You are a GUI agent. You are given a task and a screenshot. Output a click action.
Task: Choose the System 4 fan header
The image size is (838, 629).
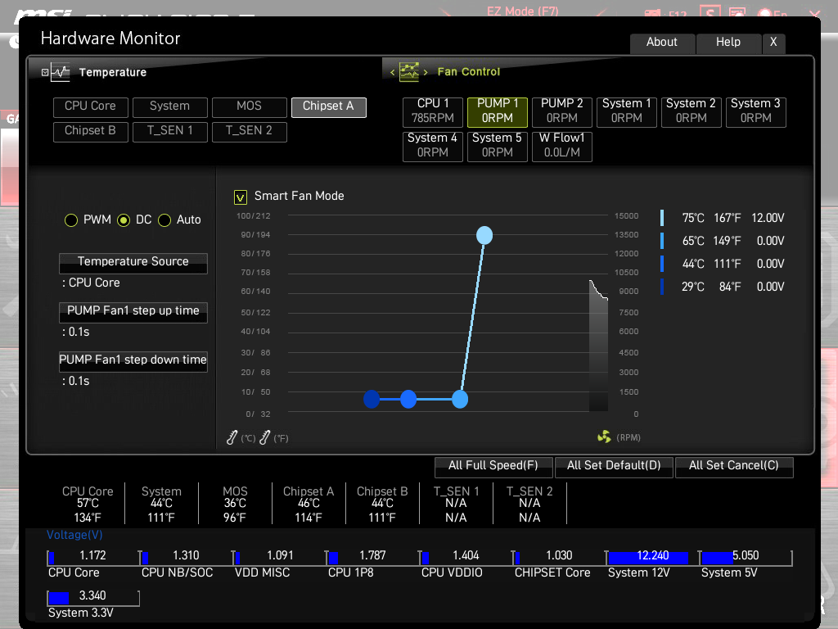[x=433, y=146]
